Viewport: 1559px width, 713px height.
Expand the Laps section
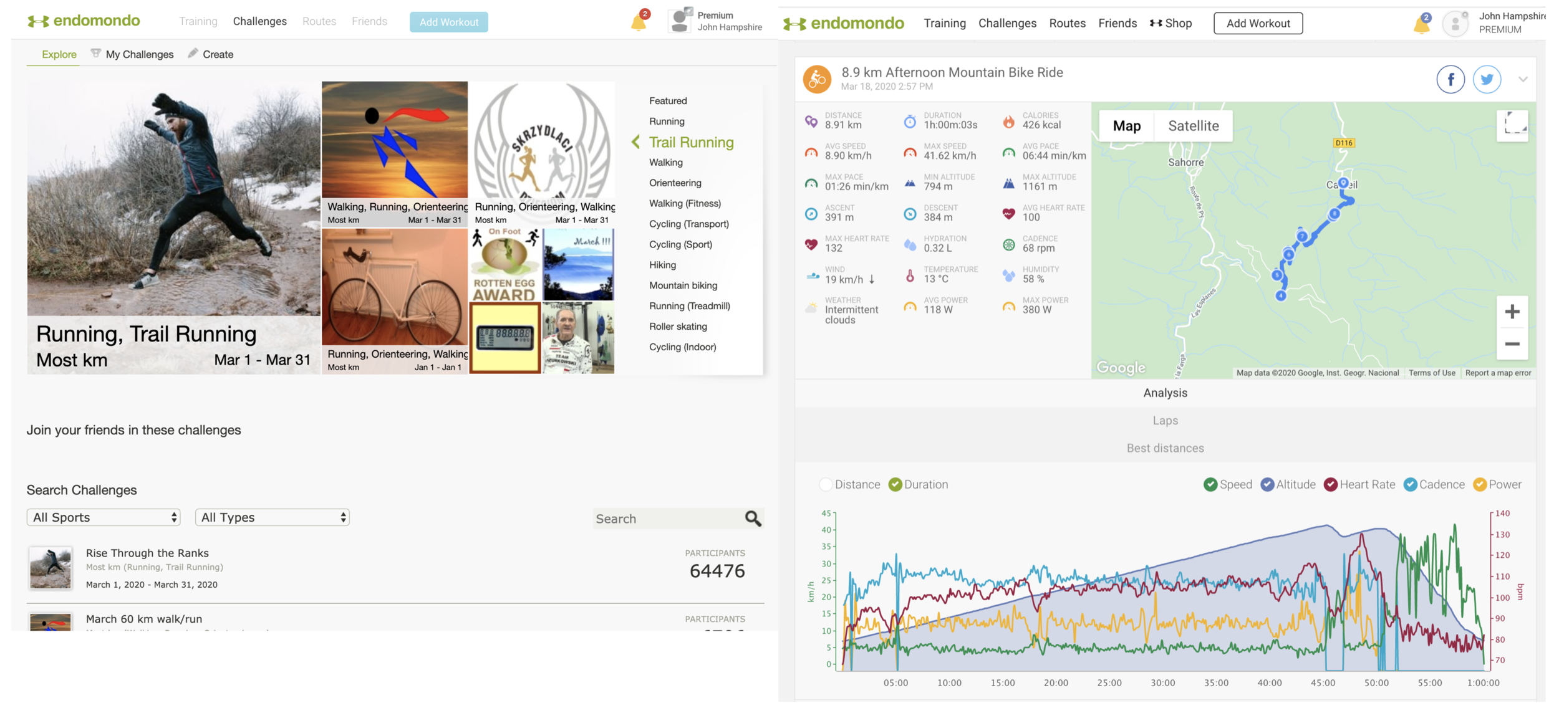(x=1165, y=421)
